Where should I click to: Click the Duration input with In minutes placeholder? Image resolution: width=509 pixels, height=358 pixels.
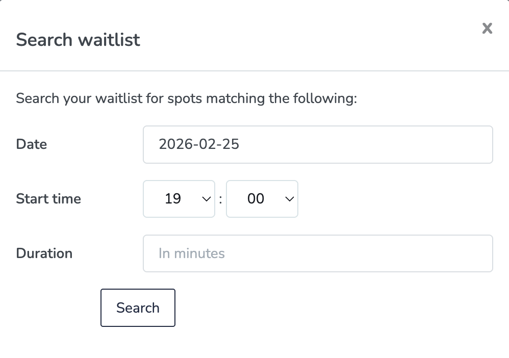coord(318,253)
